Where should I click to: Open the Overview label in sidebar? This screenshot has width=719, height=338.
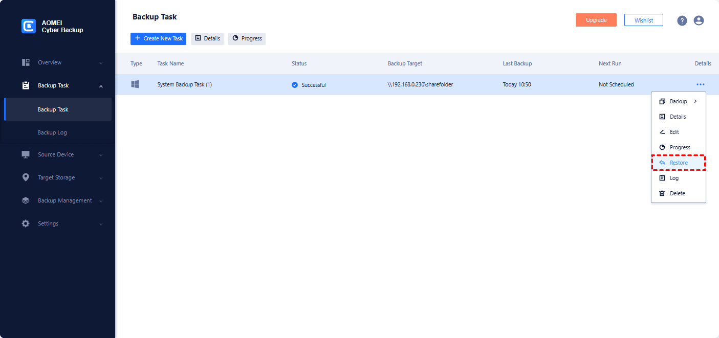click(50, 62)
